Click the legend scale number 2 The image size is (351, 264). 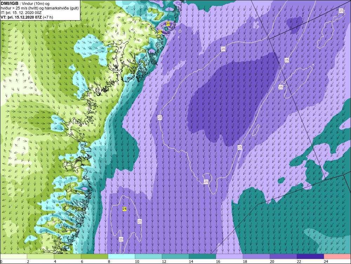coord(28,262)
